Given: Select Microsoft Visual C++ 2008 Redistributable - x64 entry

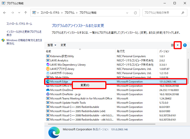Looking at the screenshot, I should click(82, 115).
